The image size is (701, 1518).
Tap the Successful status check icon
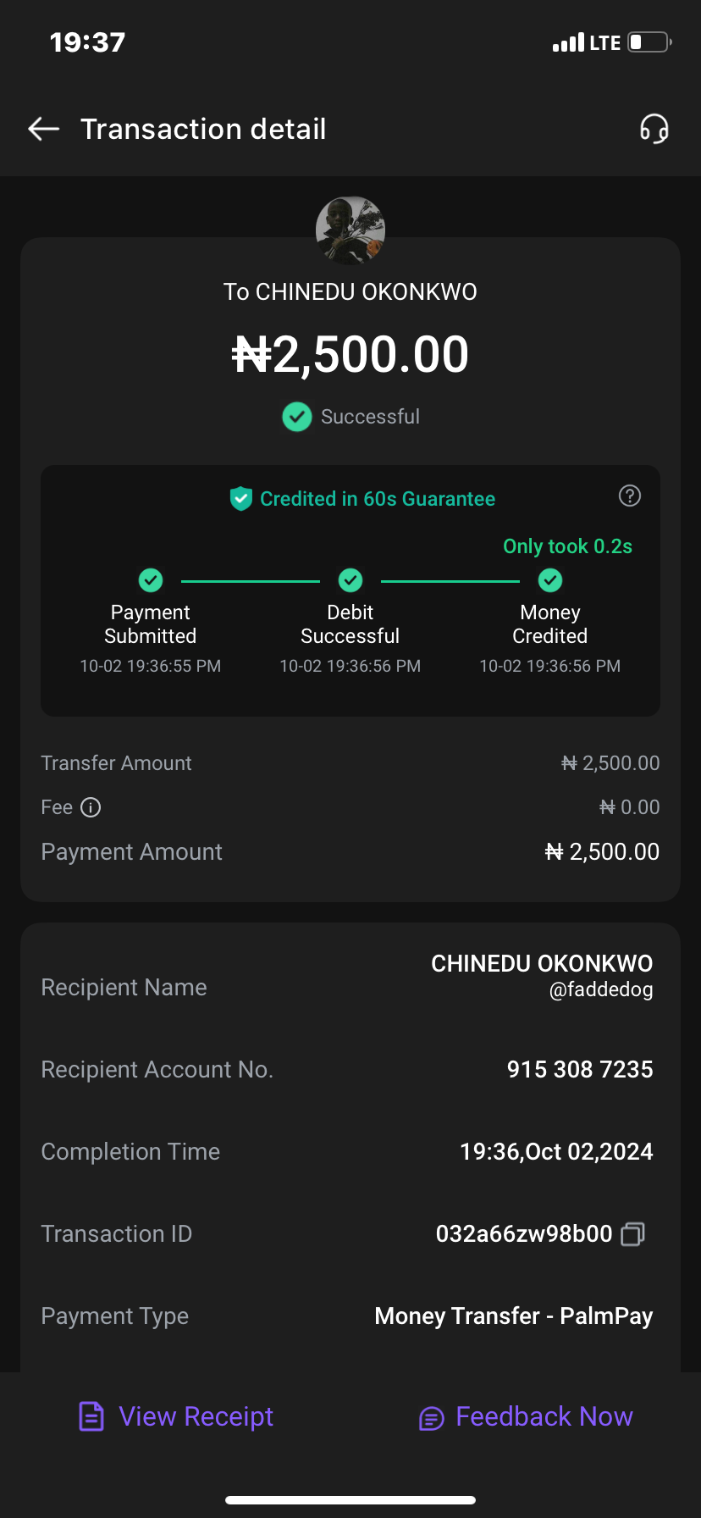296,417
